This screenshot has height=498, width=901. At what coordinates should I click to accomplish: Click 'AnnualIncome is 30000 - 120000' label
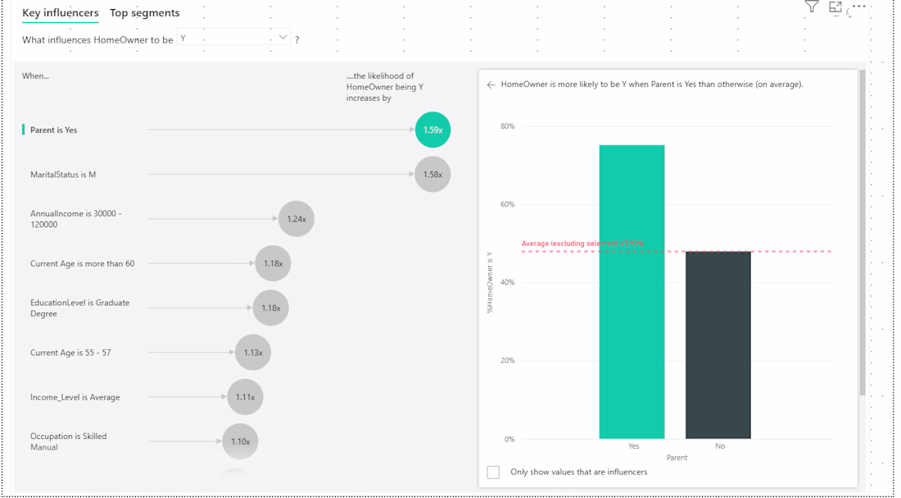coord(76,219)
